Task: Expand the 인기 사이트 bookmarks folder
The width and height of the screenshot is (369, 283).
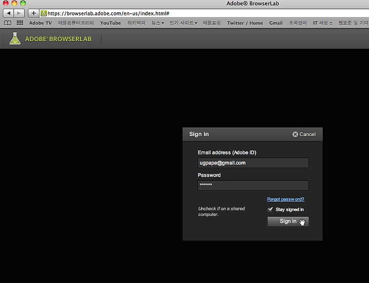Action: point(183,23)
